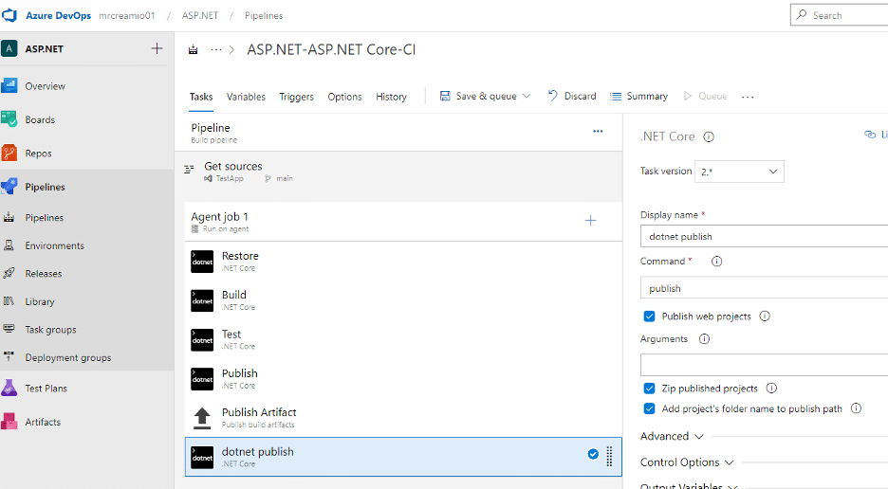Open the Library books icon
888x489 pixels.
pyautogui.click(x=9, y=301)
